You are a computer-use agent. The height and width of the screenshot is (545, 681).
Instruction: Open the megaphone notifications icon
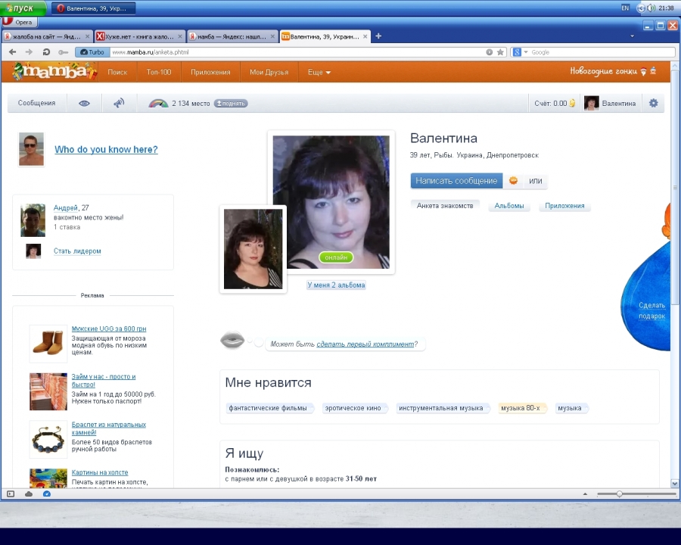click(x=119, y=103)
